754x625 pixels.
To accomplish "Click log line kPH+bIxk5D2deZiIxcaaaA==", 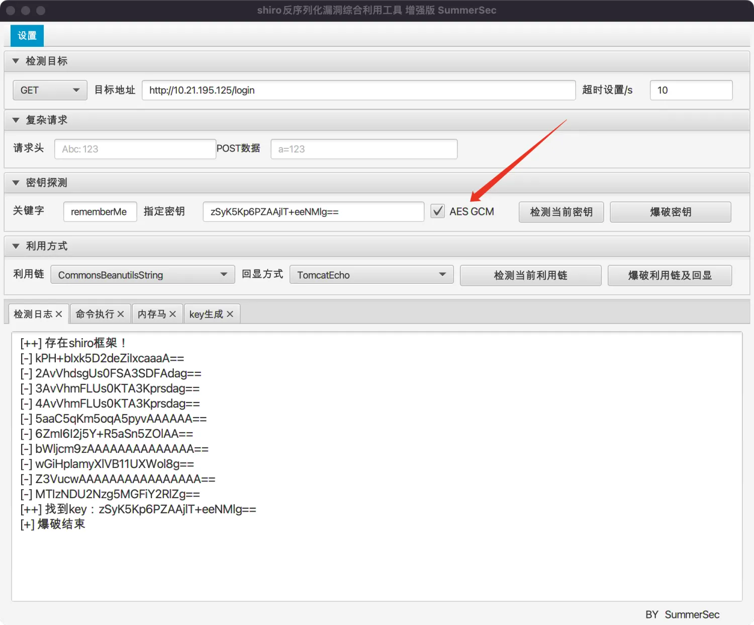I will pos(102,358).
